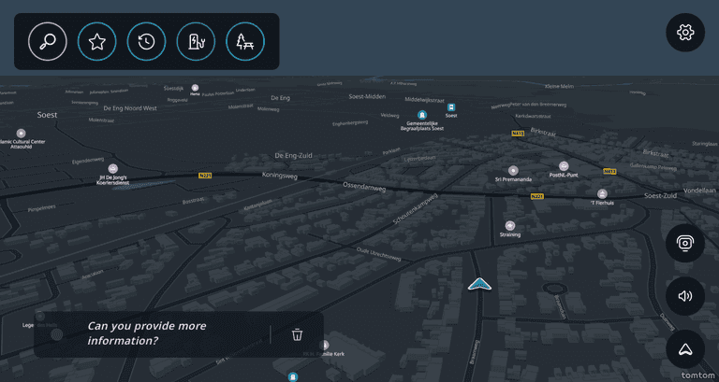The image size is (719, 382).
Task: Select the Islamic Cultural Center marker
Action: pyautogui.click(x=22, y=134)
